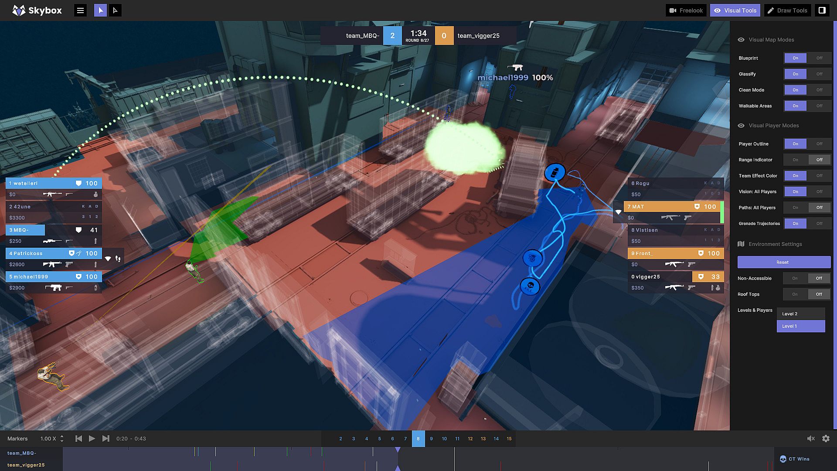Click the Reset environment button
The image size is (837, 471).
[x=782, y=263]
